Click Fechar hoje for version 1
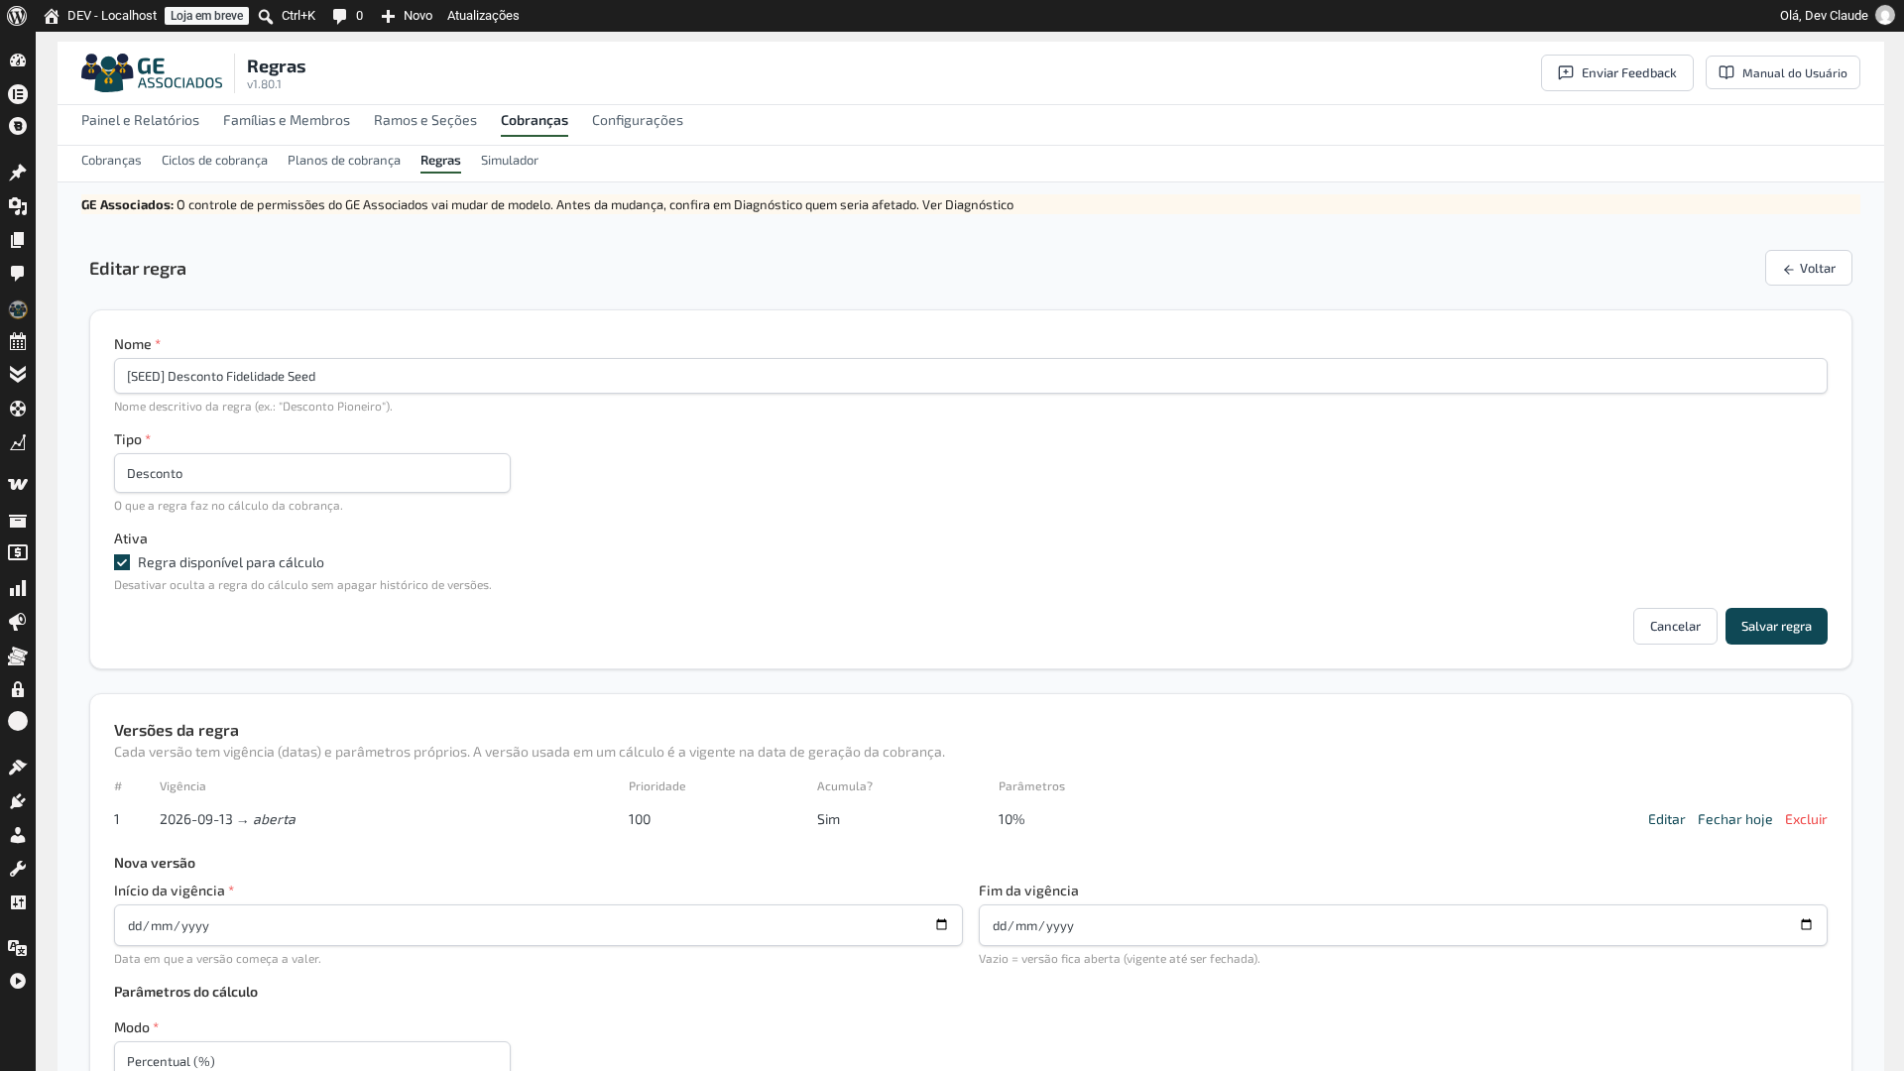The width and height of the screenshot is (1904, 1071). pos(1734,819)
